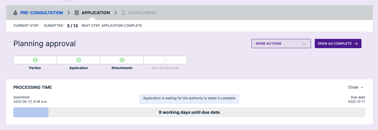Go to the Parties step
Screen dimensions: 378x130
click(x=35, y=68)
